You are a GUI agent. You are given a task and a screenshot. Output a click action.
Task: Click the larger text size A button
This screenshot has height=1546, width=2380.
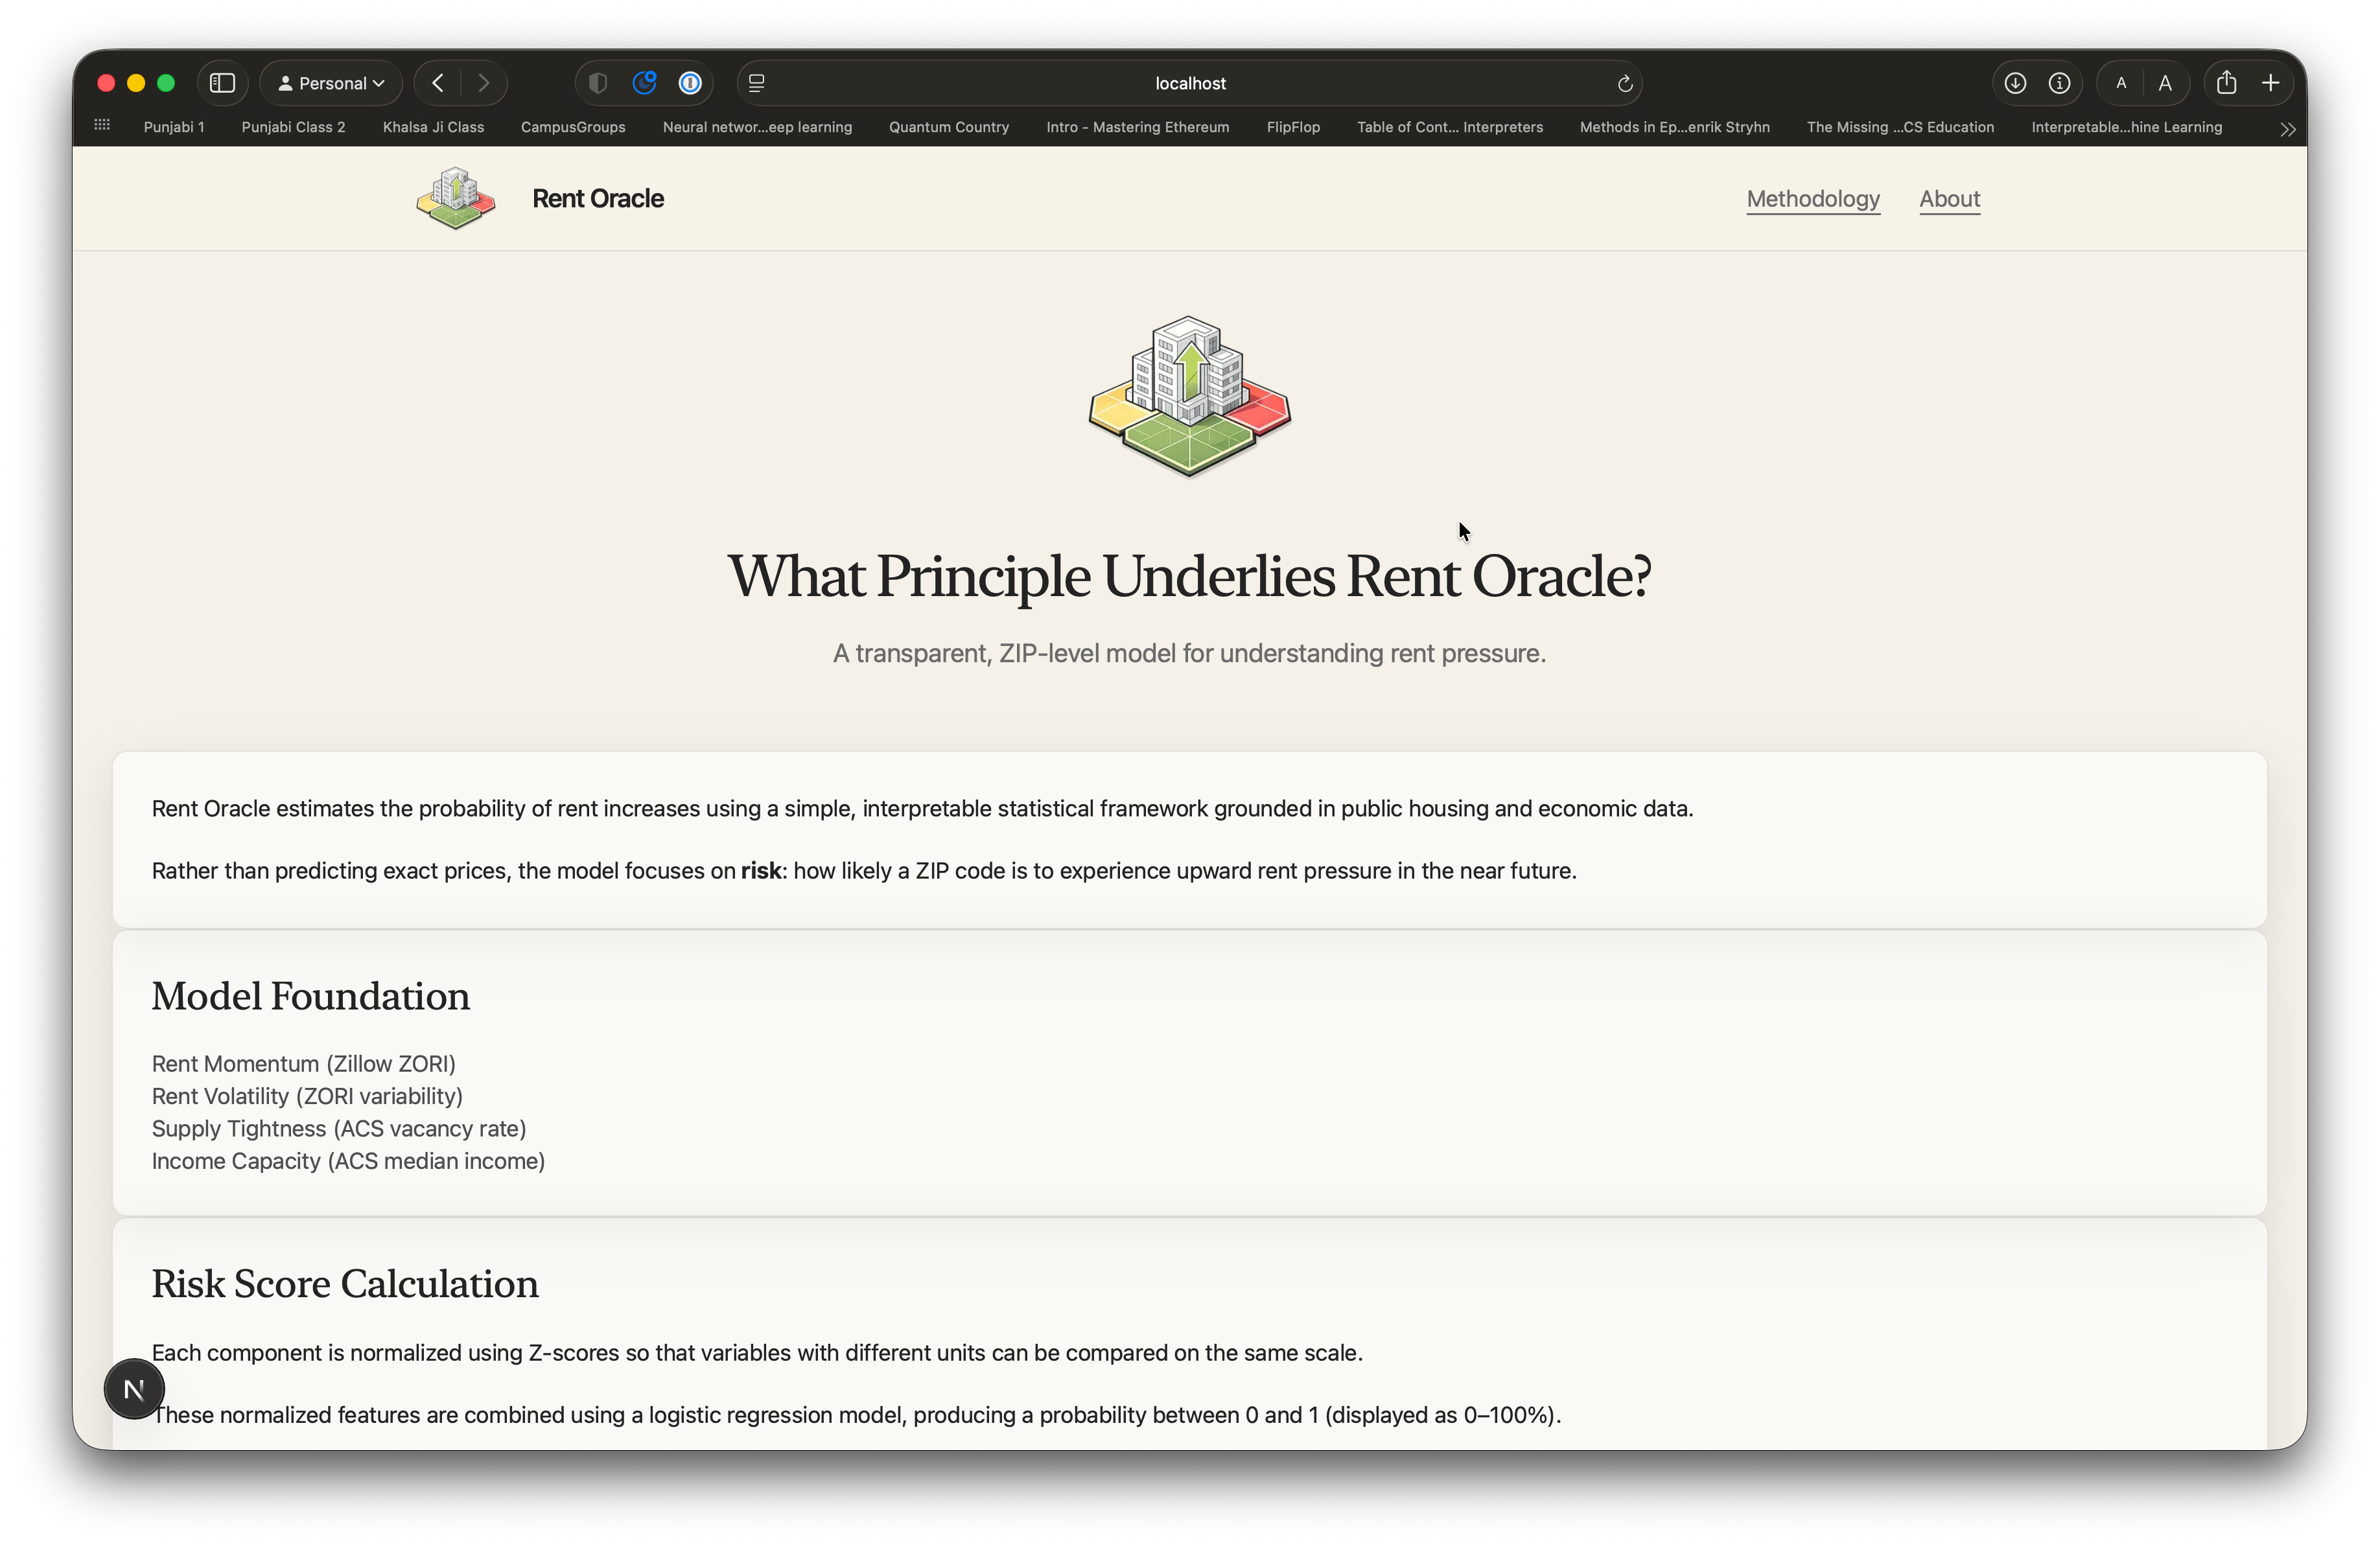tap(2165, 83)
